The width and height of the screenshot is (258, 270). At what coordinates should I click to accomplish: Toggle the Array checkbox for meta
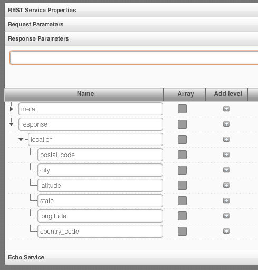(x=182, y=109)
